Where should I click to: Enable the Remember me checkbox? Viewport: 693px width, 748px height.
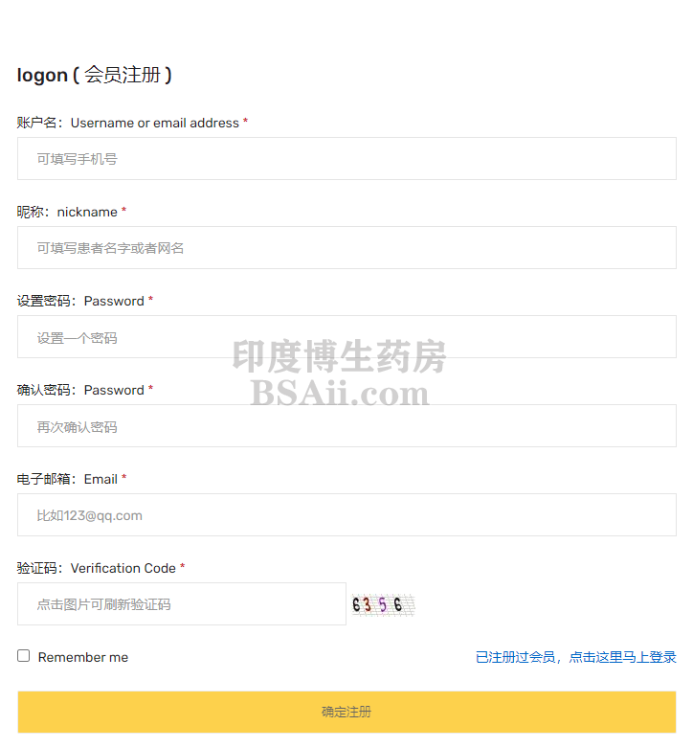point(23,655)
